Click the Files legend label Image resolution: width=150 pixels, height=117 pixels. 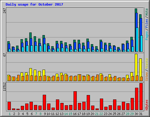point(147,23)
